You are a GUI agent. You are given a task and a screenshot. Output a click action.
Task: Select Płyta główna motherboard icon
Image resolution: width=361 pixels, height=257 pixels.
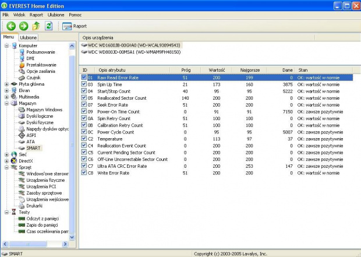[14, 84]
